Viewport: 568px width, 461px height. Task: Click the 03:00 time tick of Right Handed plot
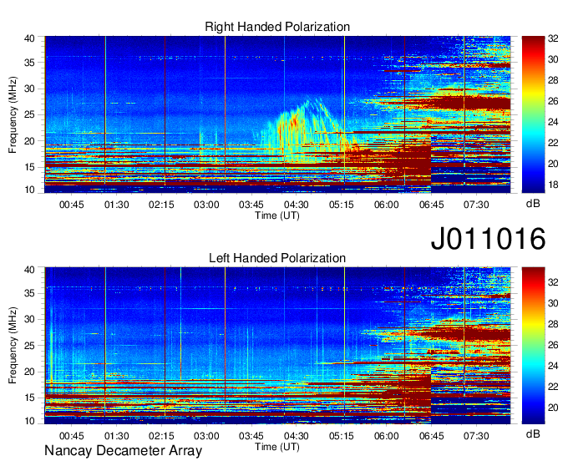(x=206, y=205)
